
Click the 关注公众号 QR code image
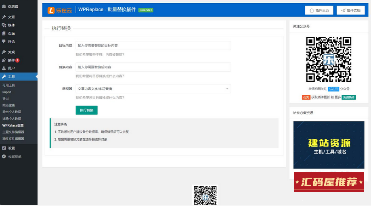click(329, 59)
